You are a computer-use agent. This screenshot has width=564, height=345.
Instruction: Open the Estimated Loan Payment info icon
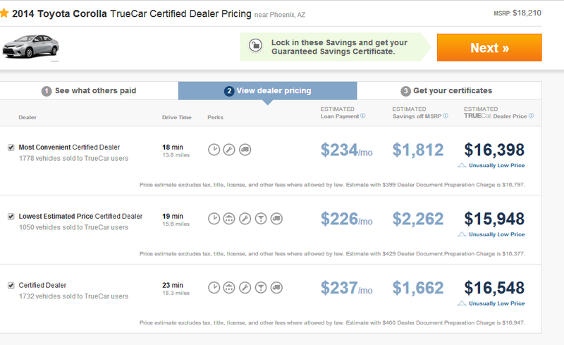(363, 116)
